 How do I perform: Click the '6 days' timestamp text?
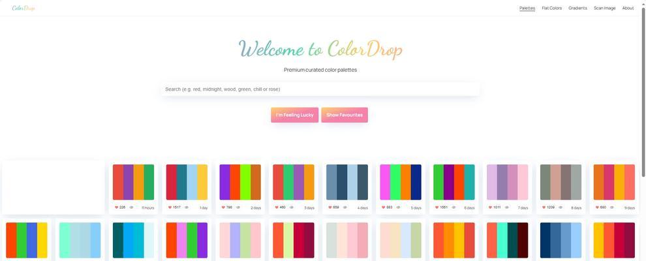470,208
